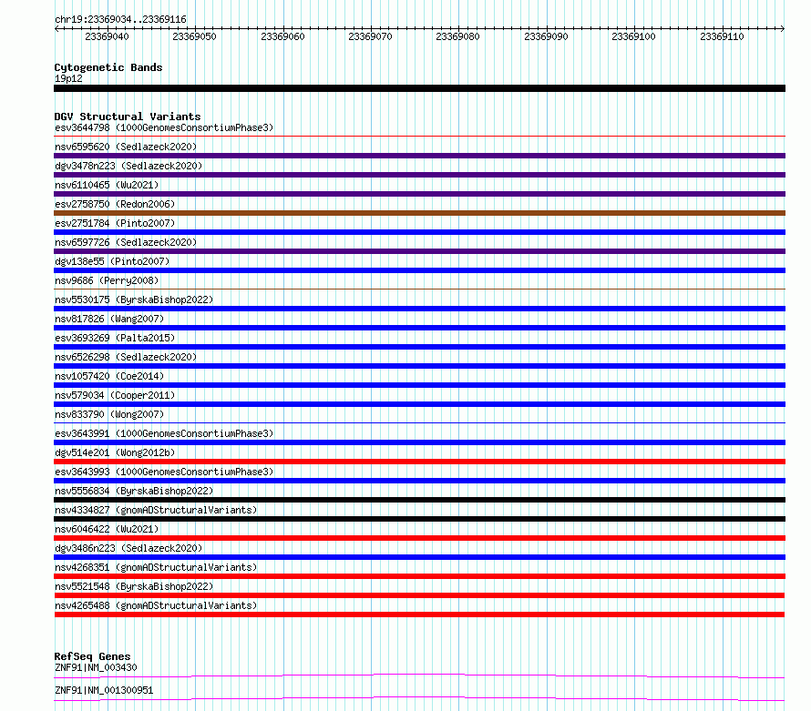Select esv3693269 (Palta2015) variant label

pos(115,338)
